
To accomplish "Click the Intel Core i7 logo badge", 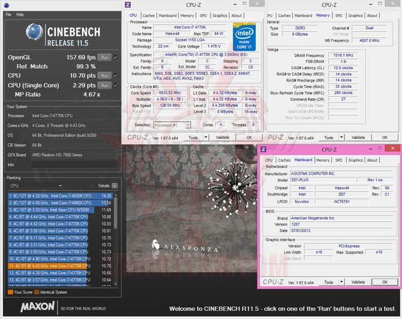I will (244, 37).
